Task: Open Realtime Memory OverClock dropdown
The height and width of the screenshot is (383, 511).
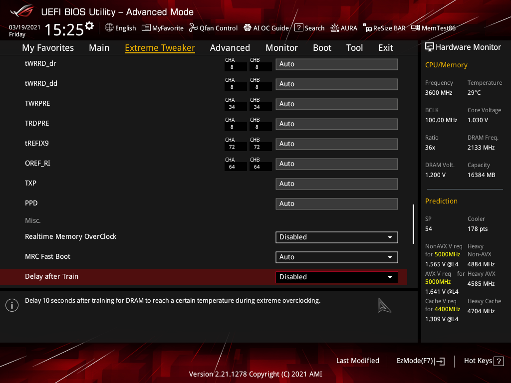Action: point(337,237)
